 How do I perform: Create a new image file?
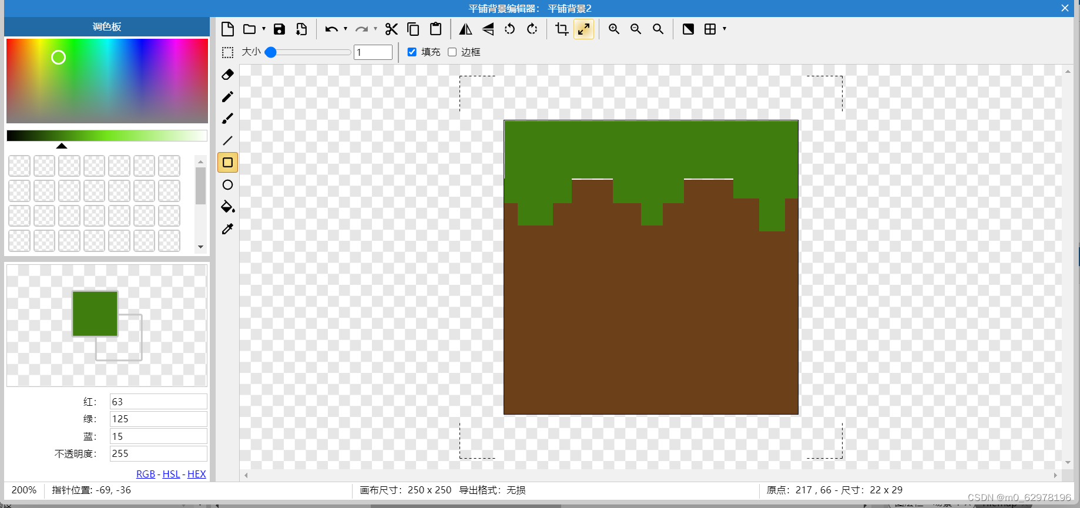pyautogui.click(x=227, y=29)
